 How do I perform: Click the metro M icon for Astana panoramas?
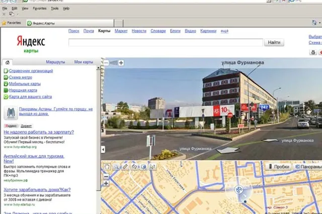[x=11, y=113]
